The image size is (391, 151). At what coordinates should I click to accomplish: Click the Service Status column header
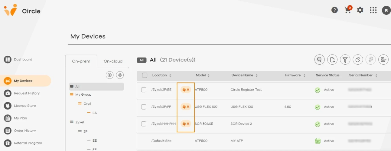(327, 75)
